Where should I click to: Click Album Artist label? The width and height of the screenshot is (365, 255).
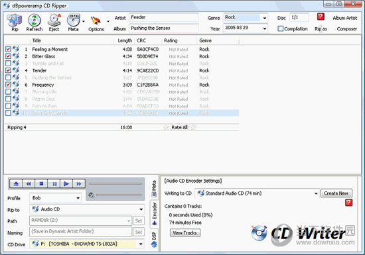[344, 18]
